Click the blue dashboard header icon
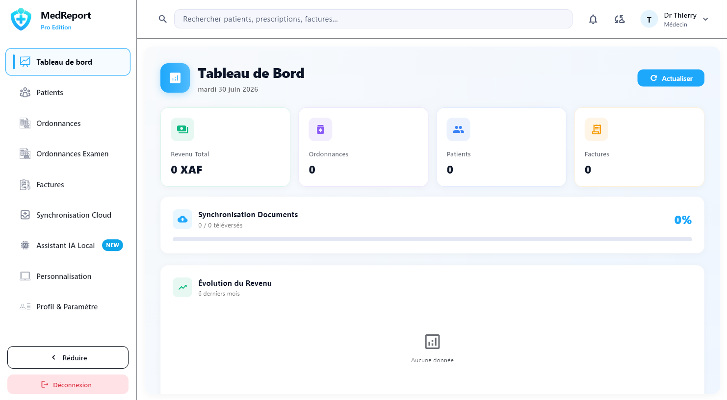Screen dimensions: 727x400 tap(175, 78)
